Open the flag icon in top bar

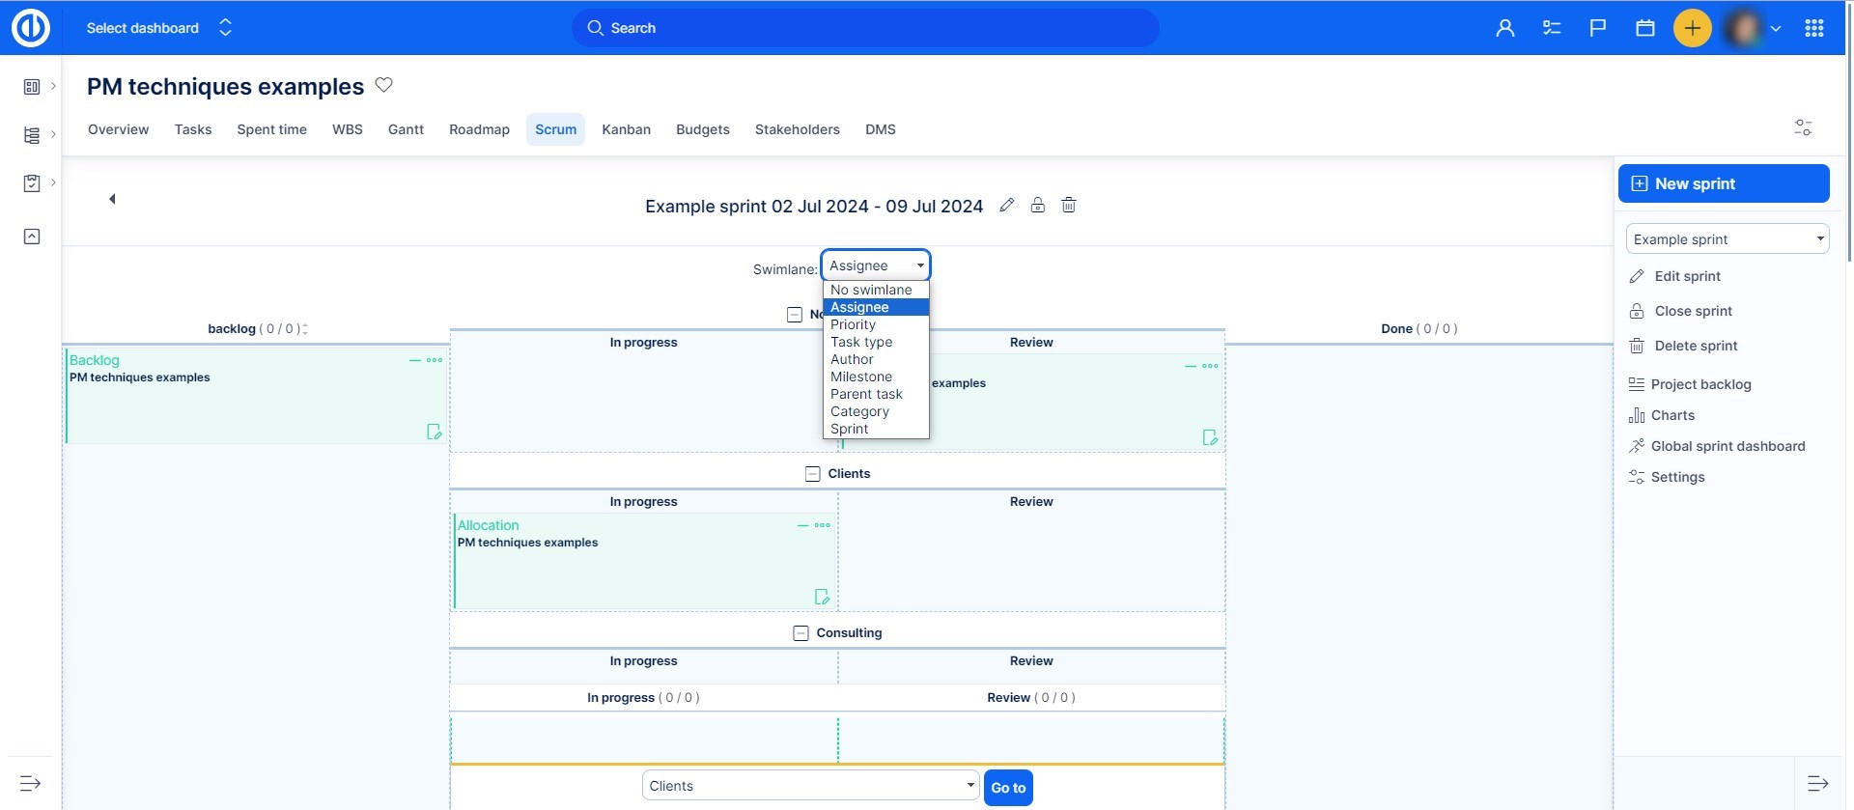pyautogui.click(x=1598, y=28)
